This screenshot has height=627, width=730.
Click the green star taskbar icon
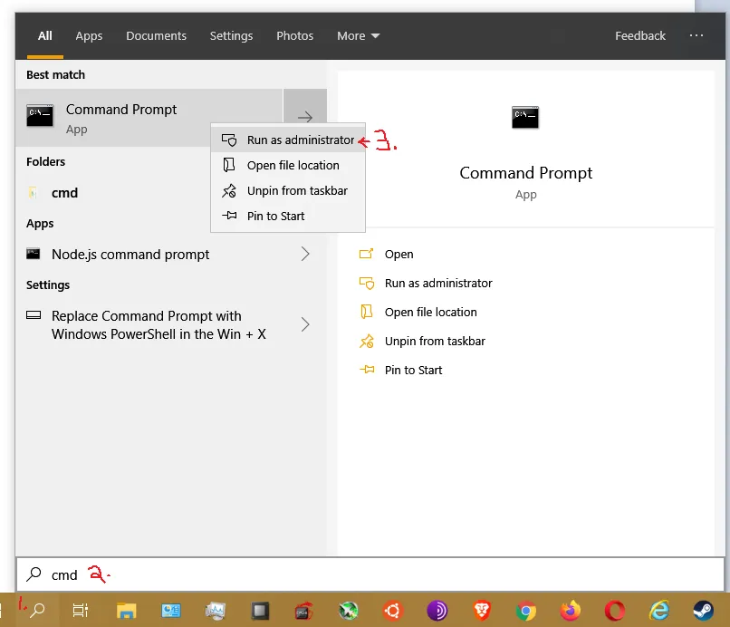(348, 611)
